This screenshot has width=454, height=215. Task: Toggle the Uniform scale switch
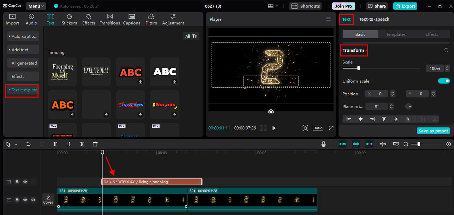tap(444, 81)
